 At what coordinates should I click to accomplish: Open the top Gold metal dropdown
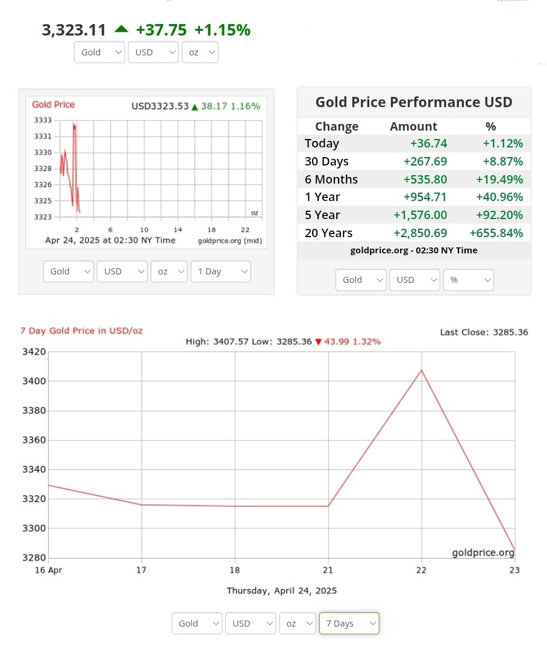coord(99,52)
